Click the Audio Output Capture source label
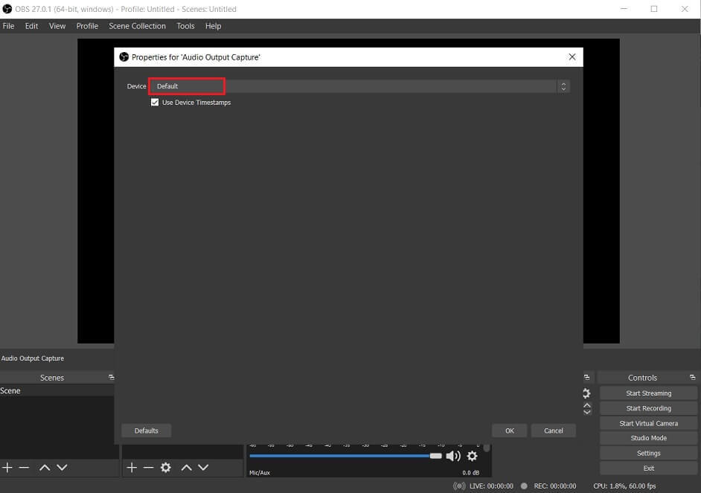This screenshot has height=493, width=701. pos(33,358)
